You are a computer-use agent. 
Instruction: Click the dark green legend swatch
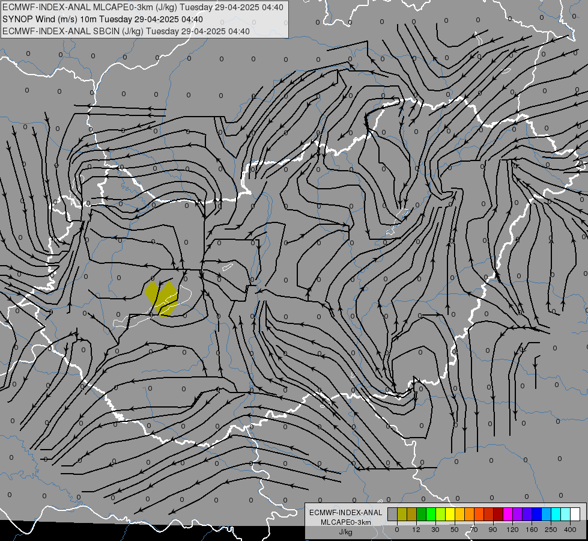[x=422, y=514]
